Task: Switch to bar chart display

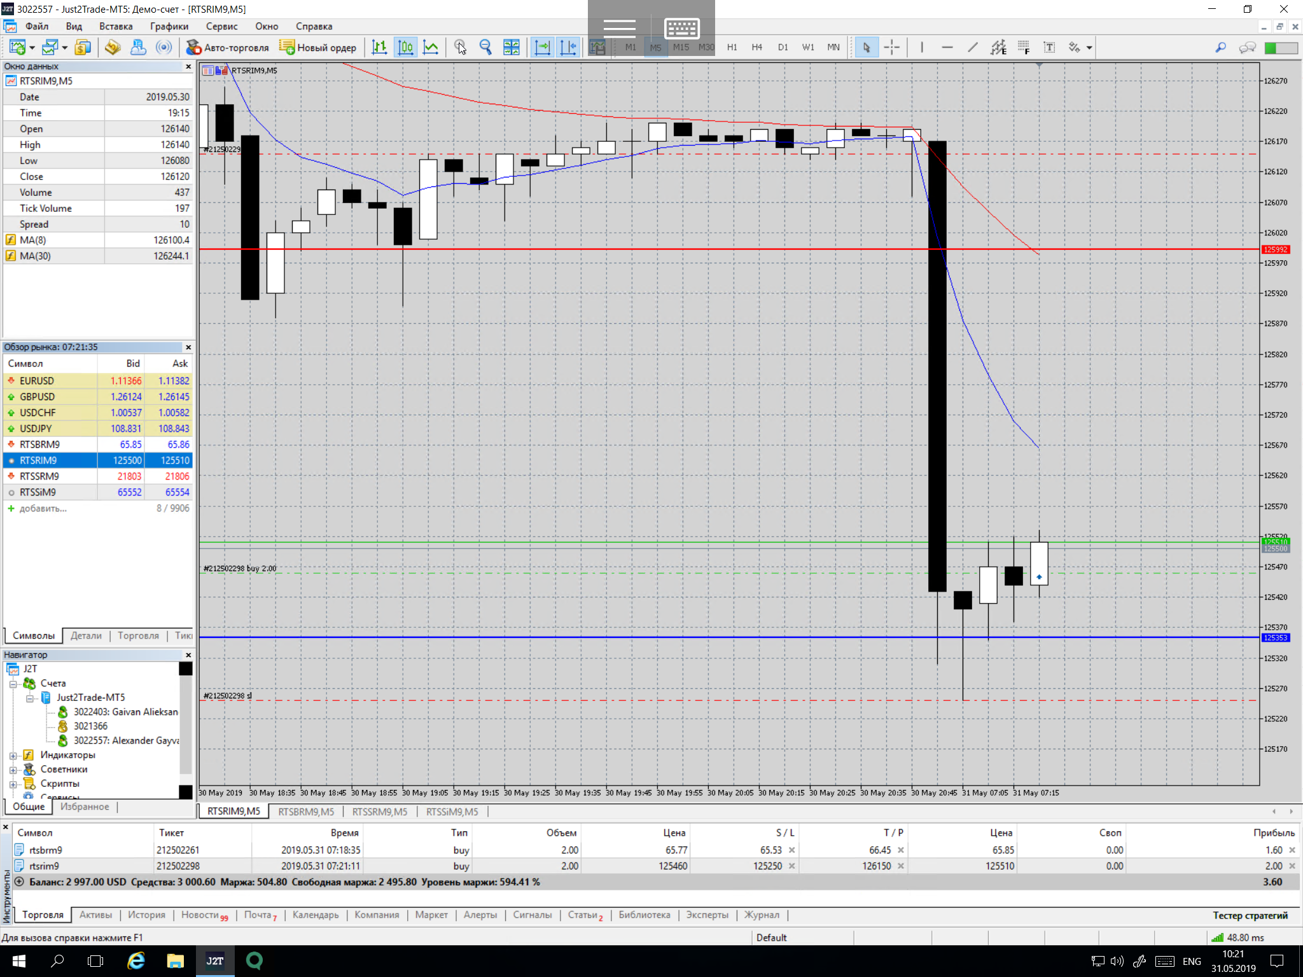Action: (379, 47)
